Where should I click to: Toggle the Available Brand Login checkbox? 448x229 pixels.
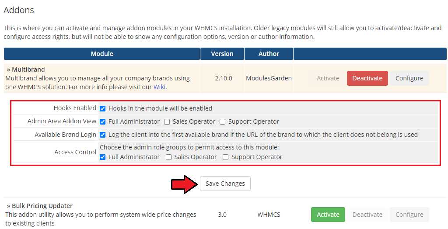coord(102,135)
